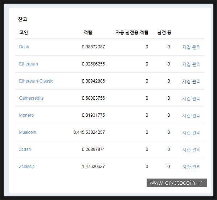Click the 자동 환전용 적립 column header
217x200 pixels.
point(132,32)
